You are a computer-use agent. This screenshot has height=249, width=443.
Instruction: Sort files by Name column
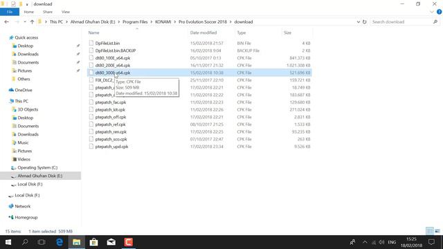pos(94,33)
